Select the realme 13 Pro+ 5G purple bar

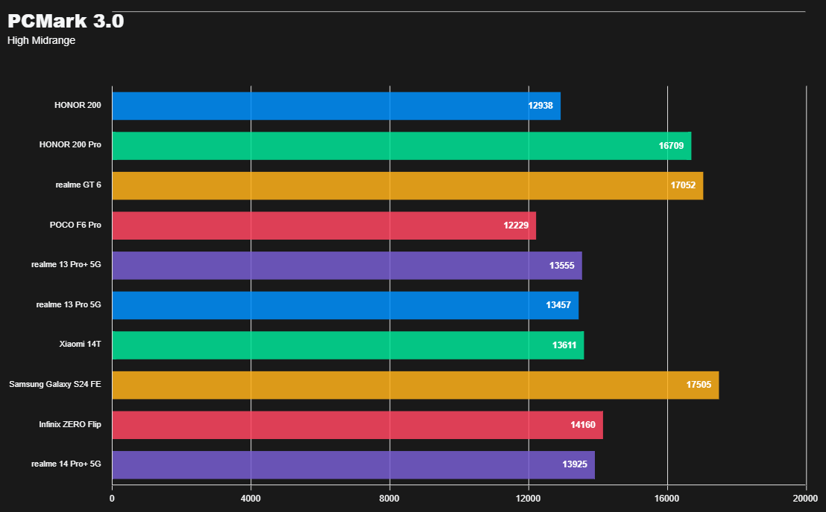coord(347,266)
